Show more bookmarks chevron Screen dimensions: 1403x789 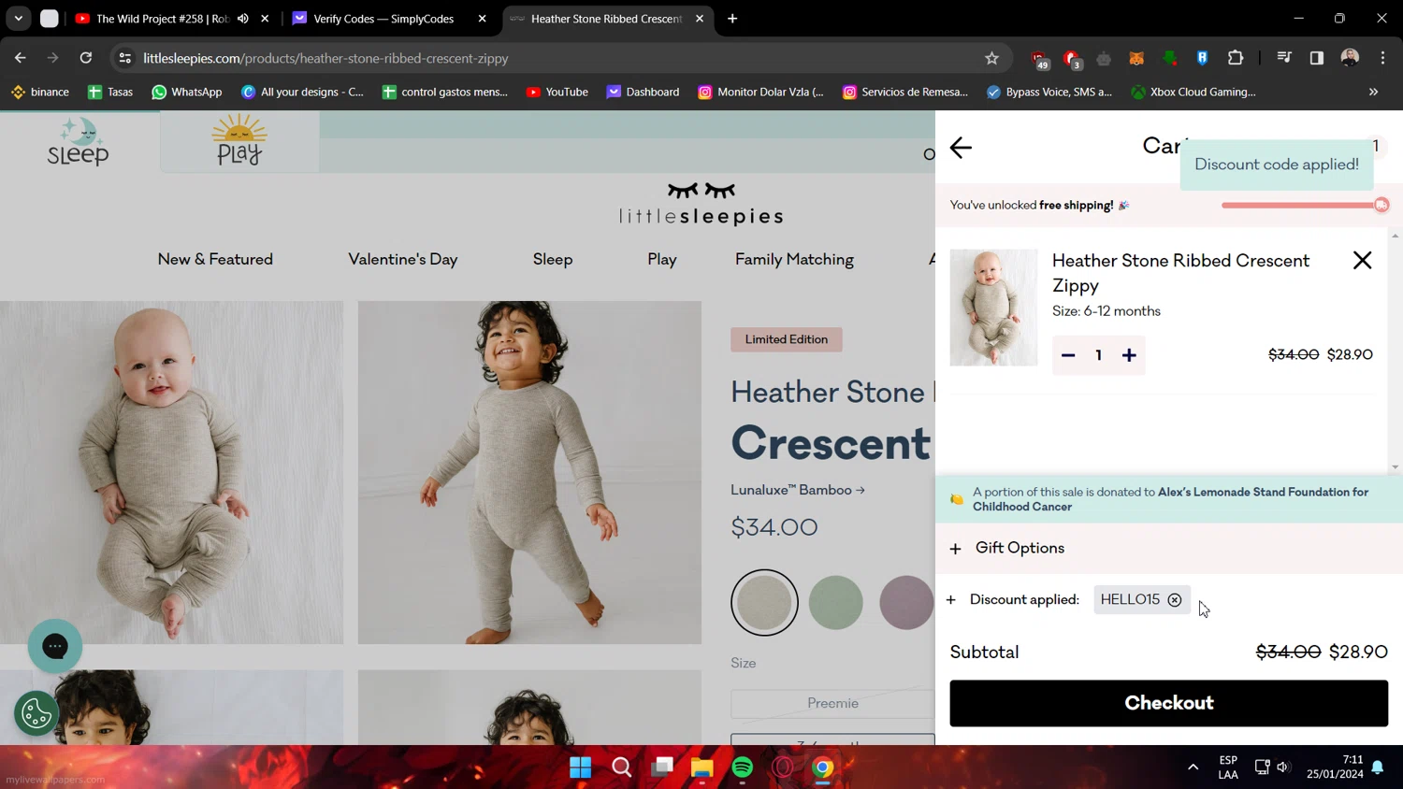[x=1373, y=92]
